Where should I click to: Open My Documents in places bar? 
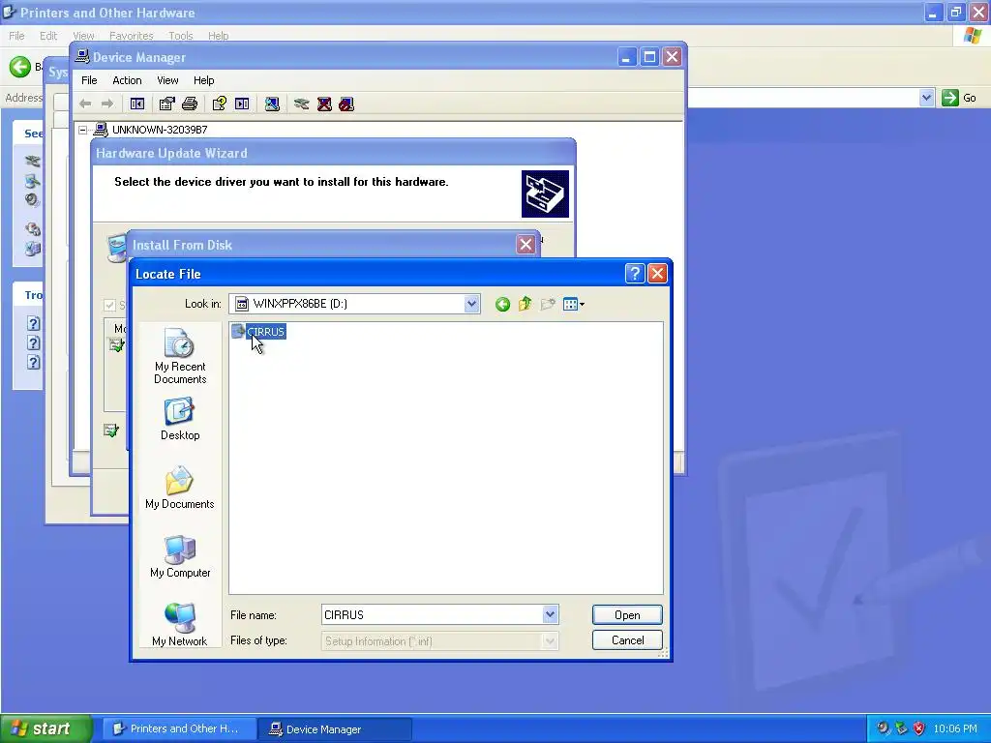(180, 488)
